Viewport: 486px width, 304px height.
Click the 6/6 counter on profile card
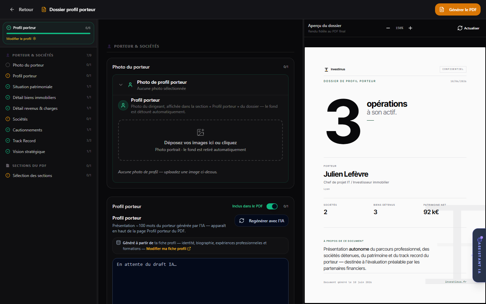coord(88,28)
